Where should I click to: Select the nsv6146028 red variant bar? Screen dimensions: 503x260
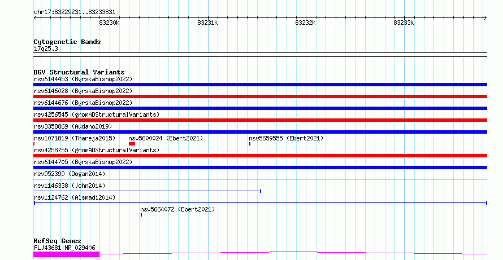coord(260,96)
